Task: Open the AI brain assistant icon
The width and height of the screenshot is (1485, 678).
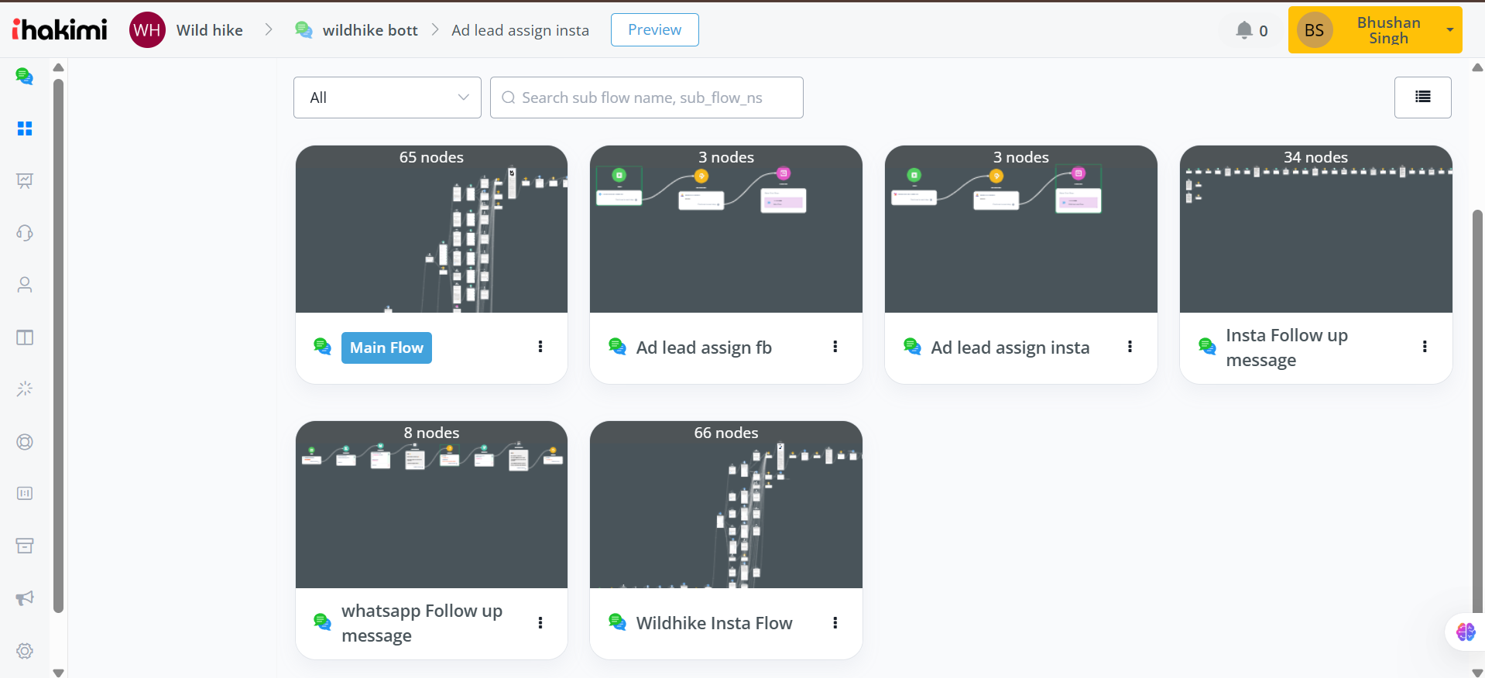Action: click(1466, 632)
